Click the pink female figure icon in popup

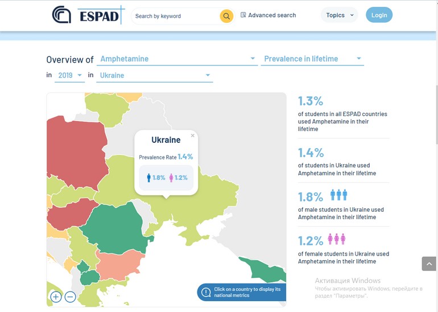pyautogui.click(x=171, y=178)
